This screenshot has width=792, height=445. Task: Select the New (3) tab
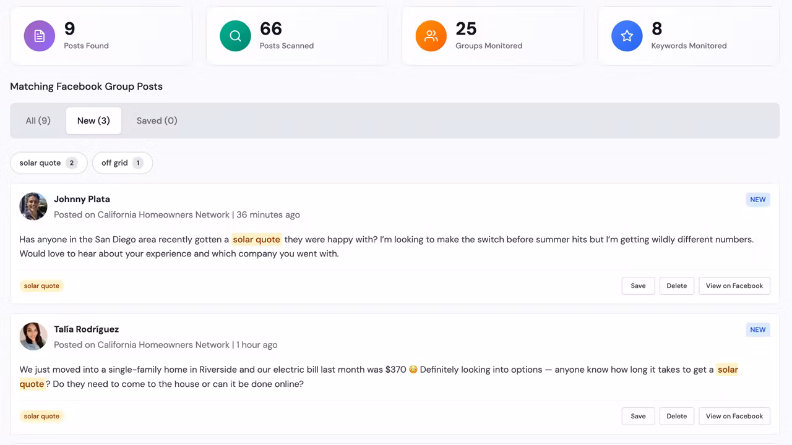(x=93, y=121)
